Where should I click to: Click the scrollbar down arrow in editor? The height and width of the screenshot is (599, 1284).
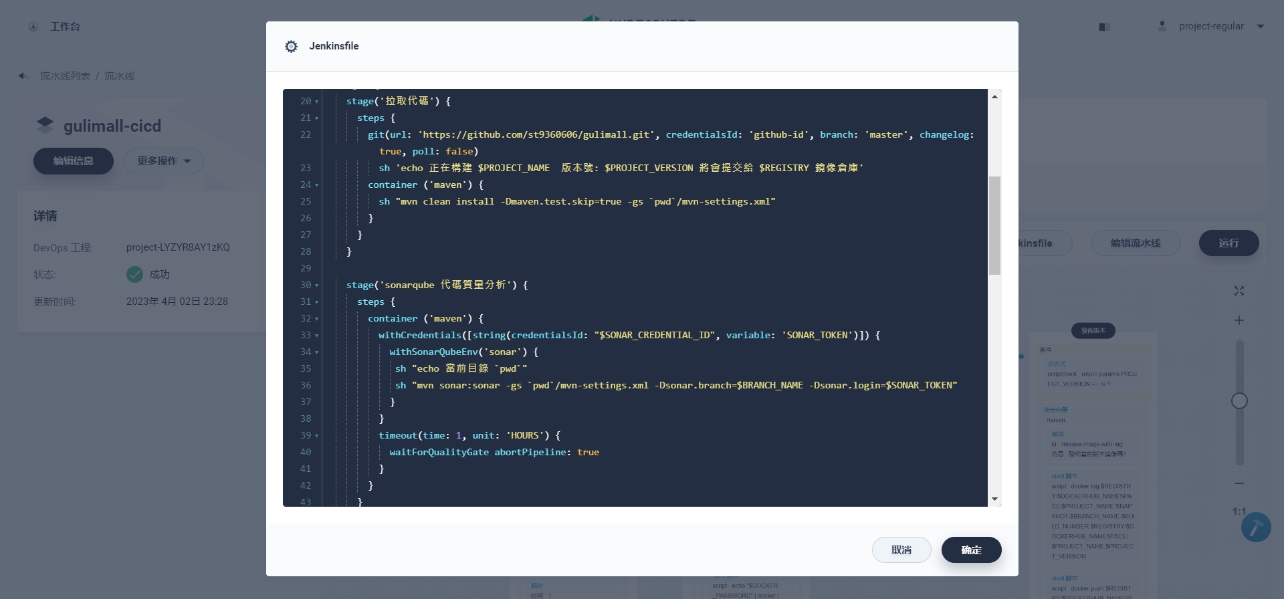[x=994, y=499]
